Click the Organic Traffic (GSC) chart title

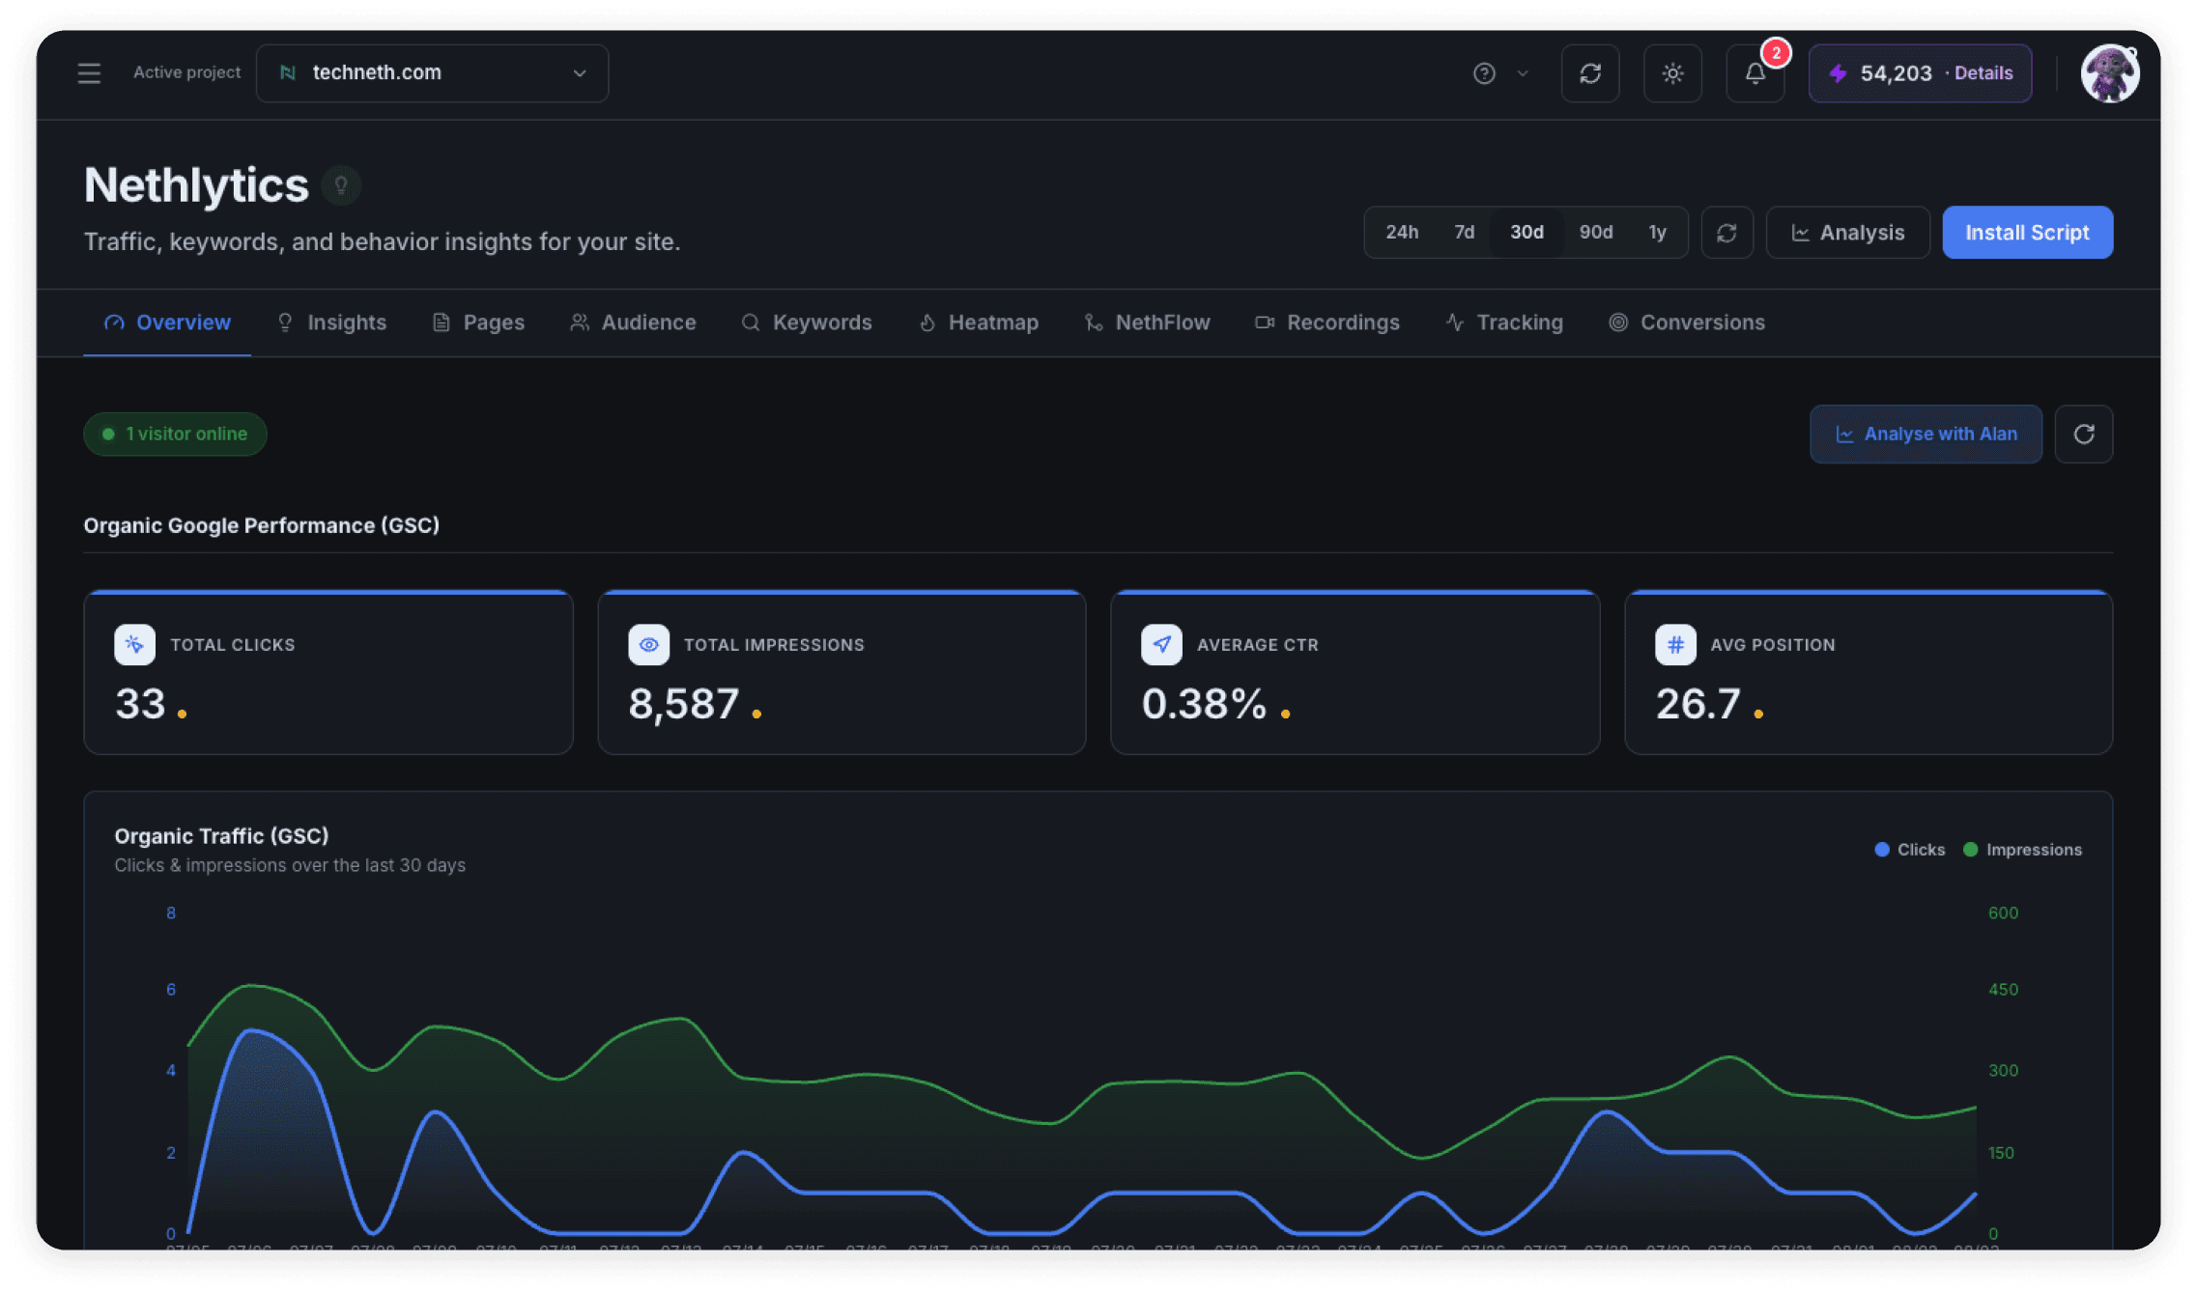coord(221,836)
